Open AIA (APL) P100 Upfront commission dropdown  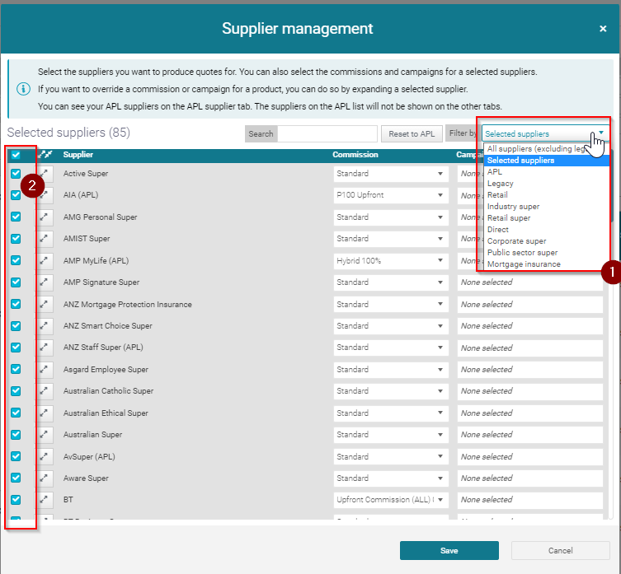coord(391,195)
